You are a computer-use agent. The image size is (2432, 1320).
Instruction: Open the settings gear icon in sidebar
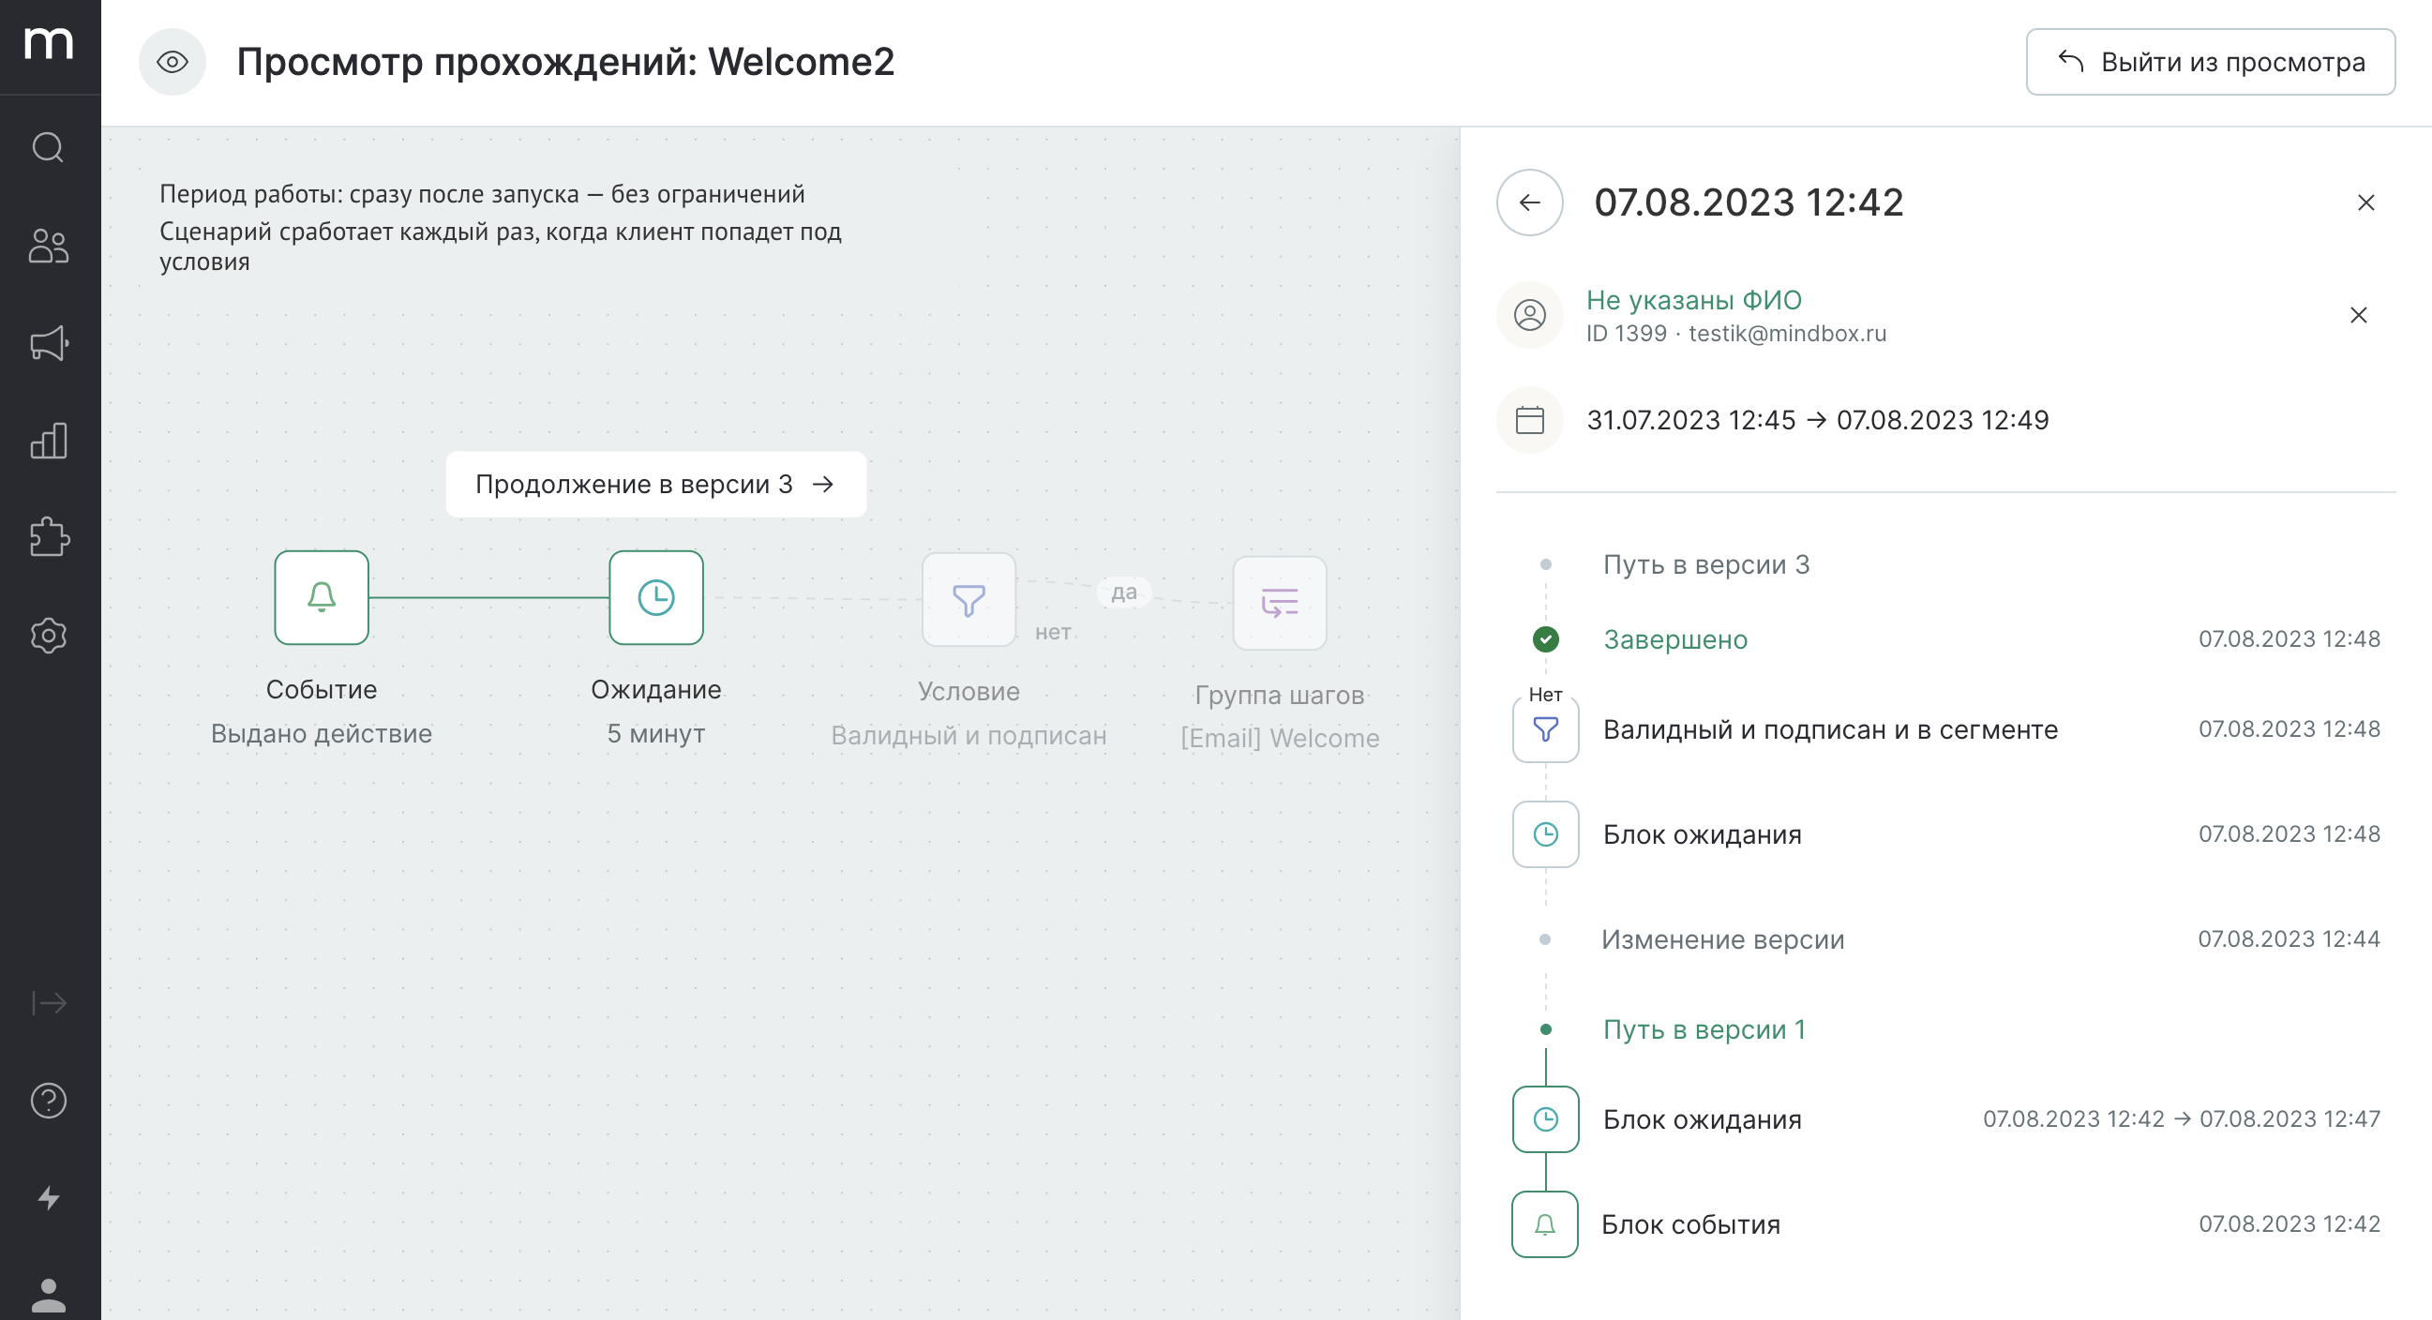(48, 636)
